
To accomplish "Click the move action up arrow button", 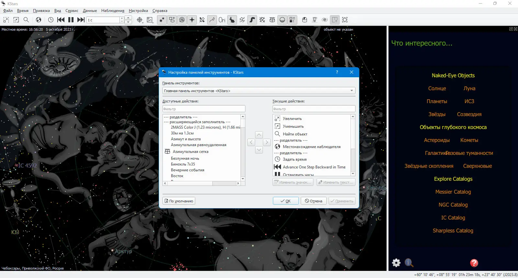I will 259,135.
